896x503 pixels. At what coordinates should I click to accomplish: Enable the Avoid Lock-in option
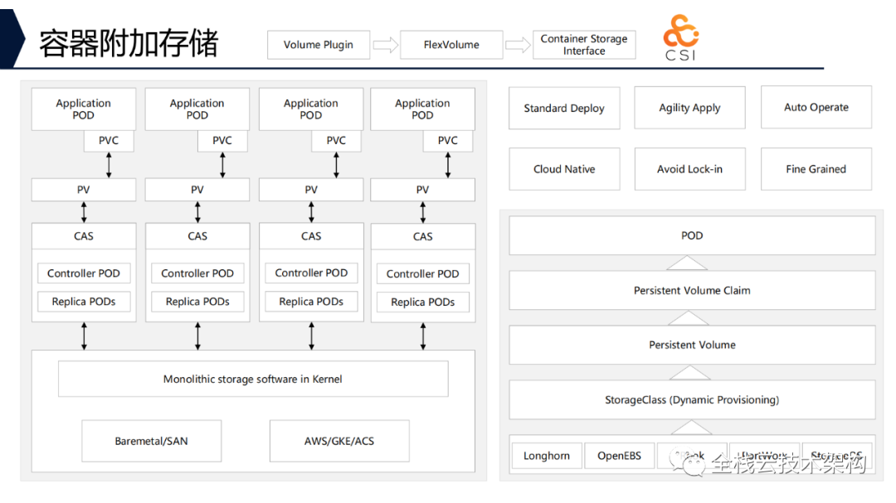tap(689, 169)
